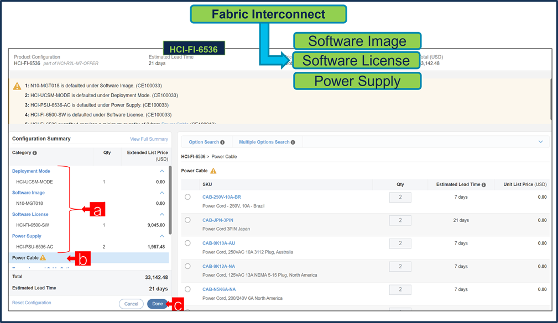Click the info icon next to Multiple Options Search
The height and width of the screenshot is (323, 558).
click(293, 142)
